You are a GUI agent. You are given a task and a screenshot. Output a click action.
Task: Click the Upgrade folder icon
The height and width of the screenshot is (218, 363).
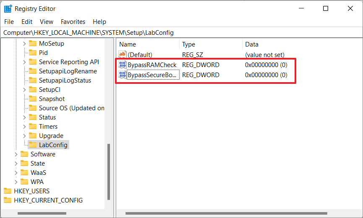pyautogui.click(x=33, y=136)
